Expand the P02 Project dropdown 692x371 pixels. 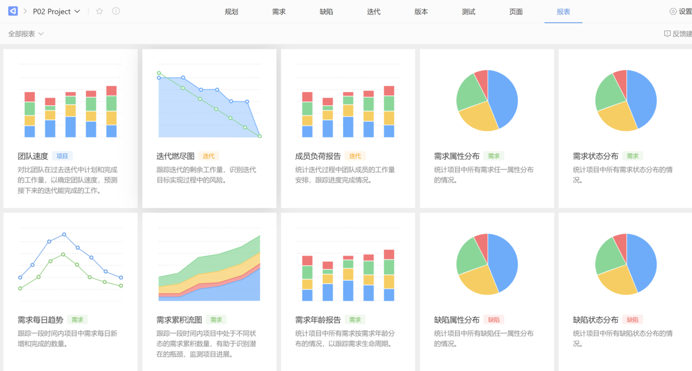pos(77,12)
